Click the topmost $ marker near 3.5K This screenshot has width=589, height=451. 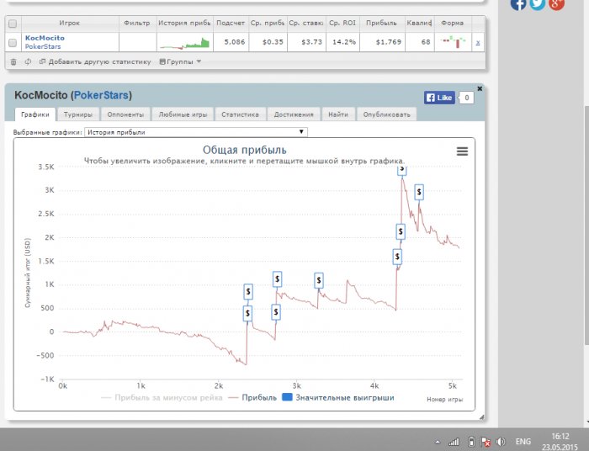point(402,170)
